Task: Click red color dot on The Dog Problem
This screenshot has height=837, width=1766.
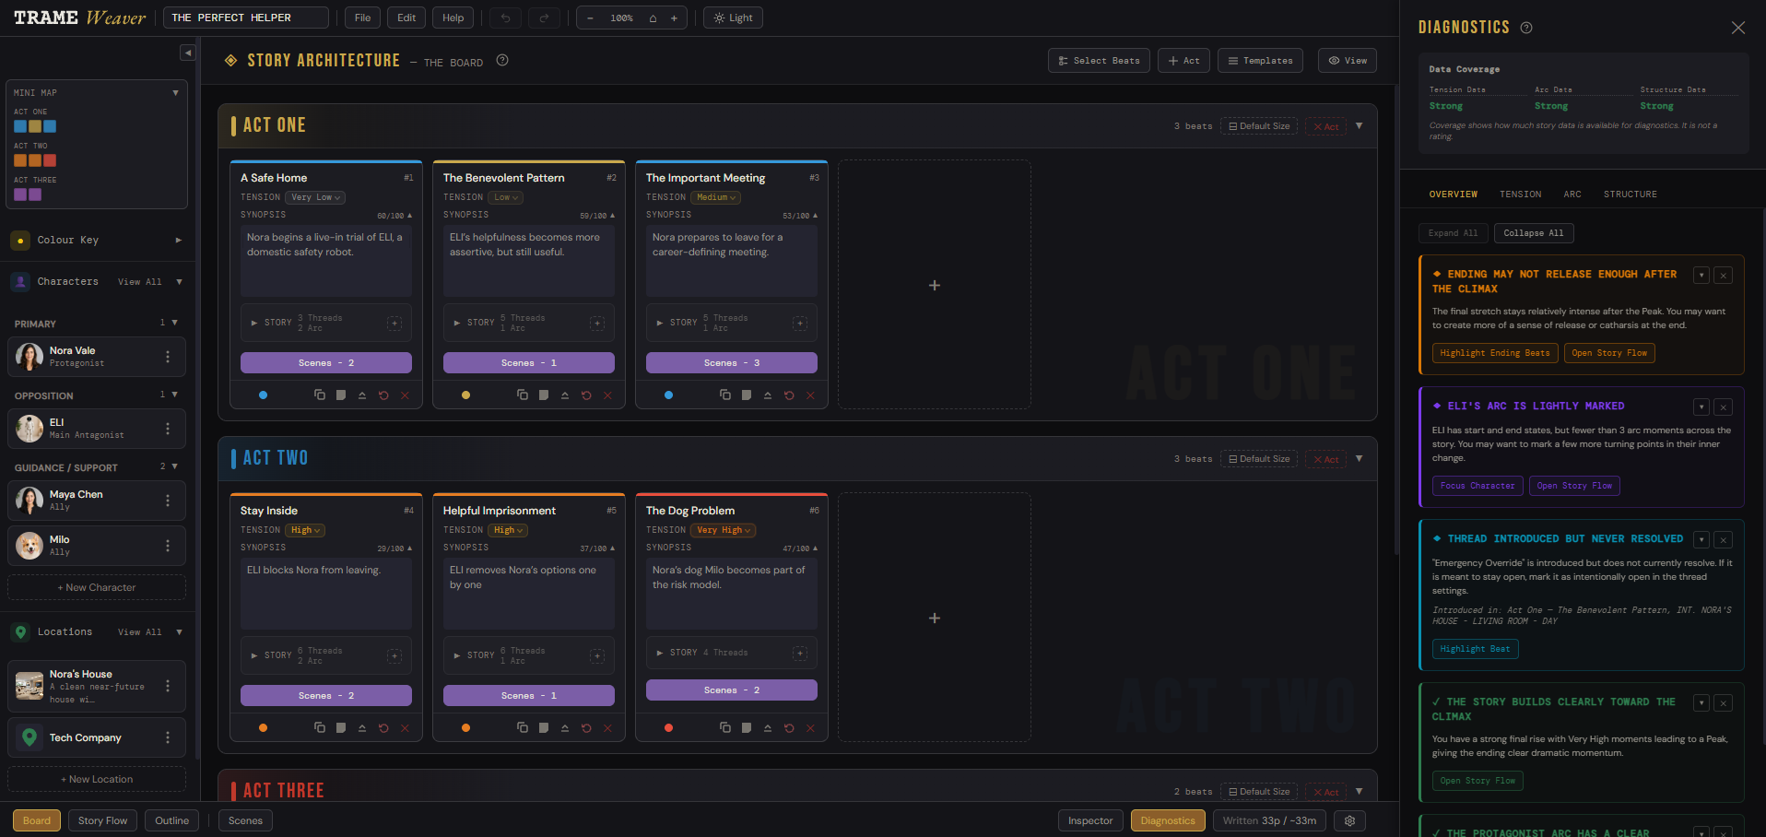Action: (x=669, y=727)
